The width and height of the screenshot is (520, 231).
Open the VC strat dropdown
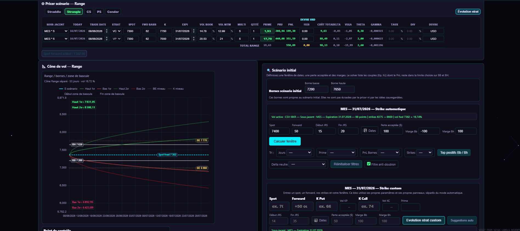coord(116,31)
